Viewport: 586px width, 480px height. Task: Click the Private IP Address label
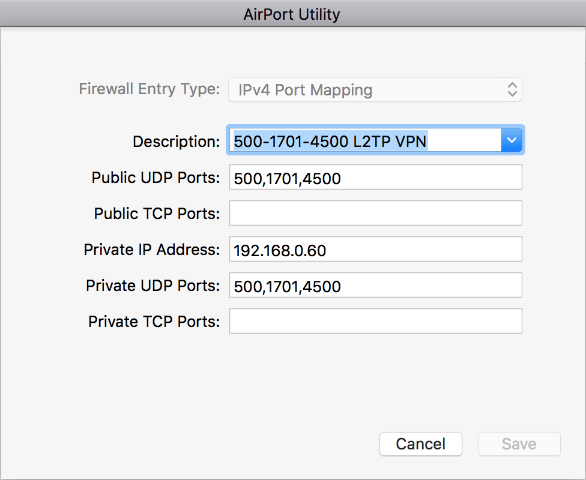152,250
